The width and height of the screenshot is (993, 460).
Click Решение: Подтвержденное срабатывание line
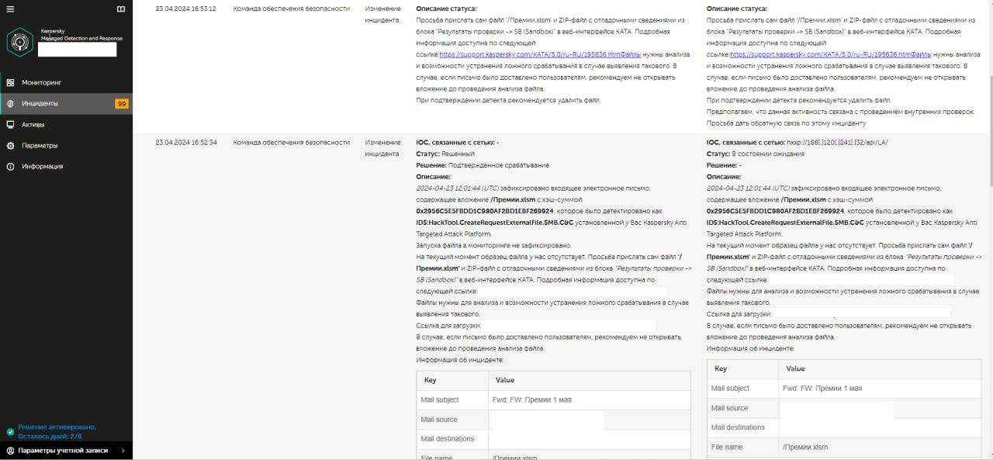[x=483, y=165]
